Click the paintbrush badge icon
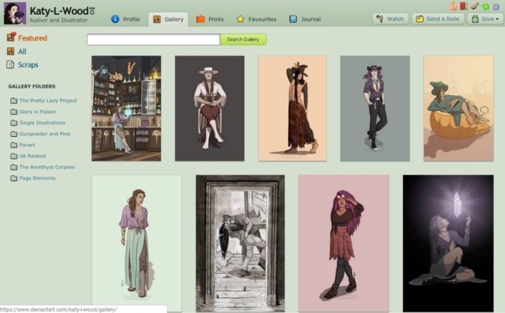 [x=475, y=6]
